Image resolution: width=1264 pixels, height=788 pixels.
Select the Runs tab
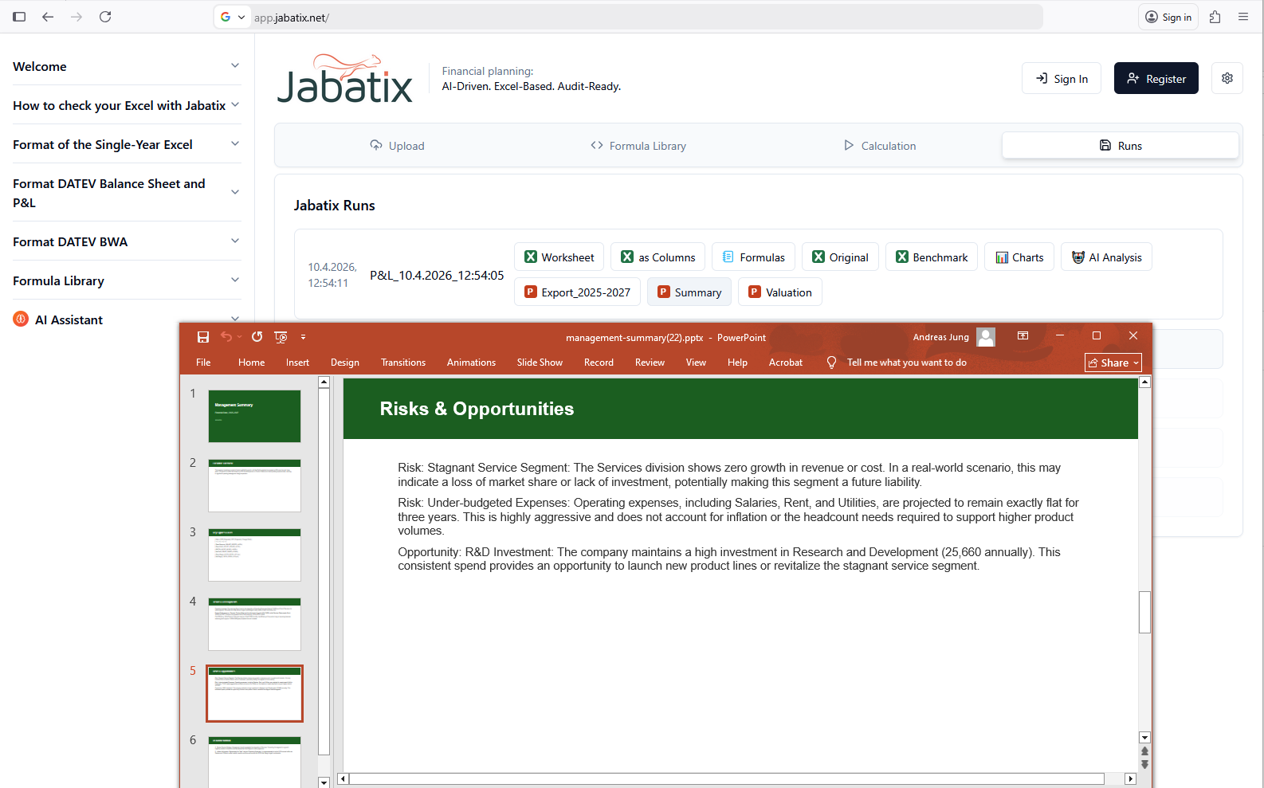(1121, 146)
